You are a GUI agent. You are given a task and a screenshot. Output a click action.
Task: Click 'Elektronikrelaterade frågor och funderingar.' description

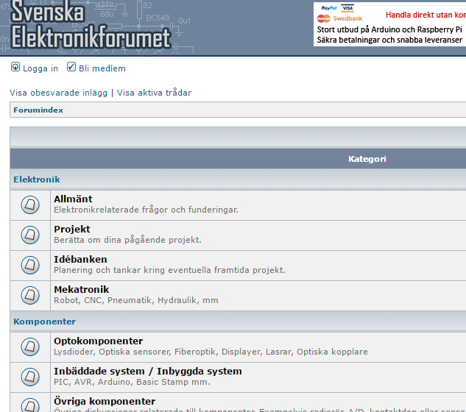[146, 210]
